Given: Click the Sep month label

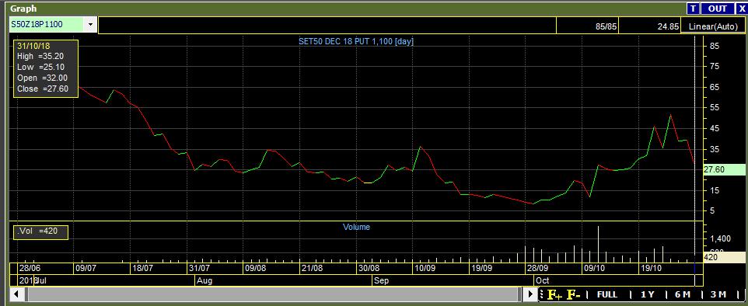Looking at the screenshot, I should click(381, 280).
